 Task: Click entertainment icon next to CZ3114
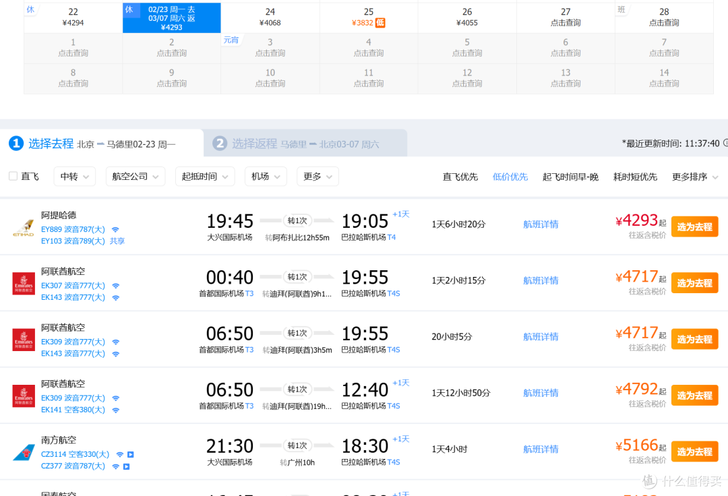click(x=131, y=454)
